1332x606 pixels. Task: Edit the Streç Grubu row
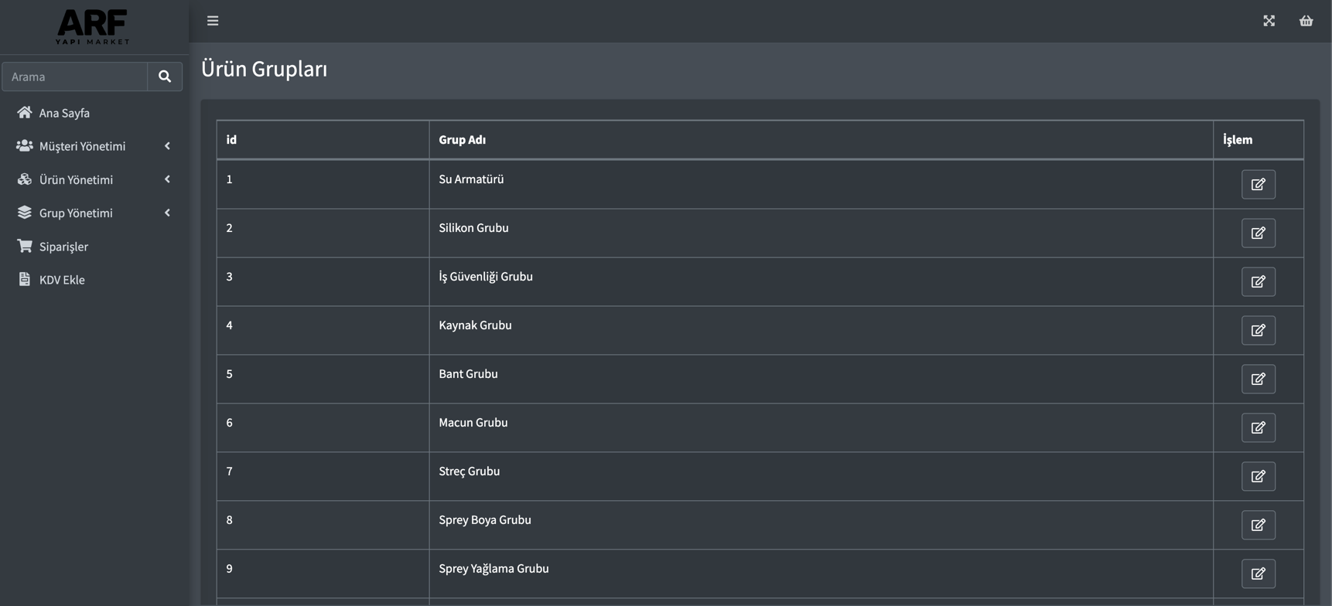tap(1259, 477)
